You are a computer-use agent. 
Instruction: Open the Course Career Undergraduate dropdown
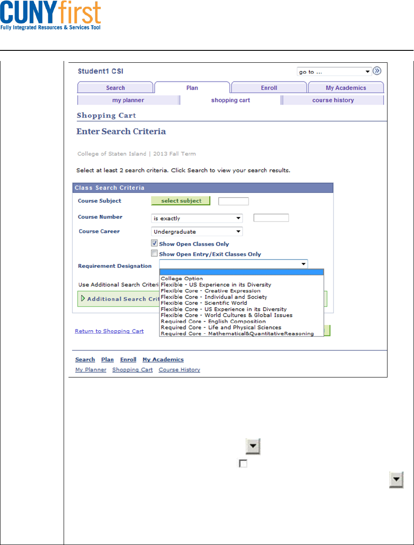tap(197, 232)
